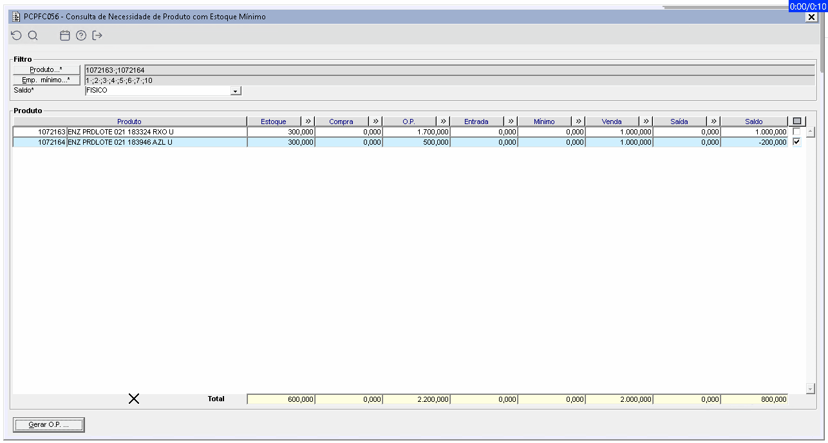828x443 pixels.
Task: Click total Venda value 2.000,000
Action: coord(619,399)
